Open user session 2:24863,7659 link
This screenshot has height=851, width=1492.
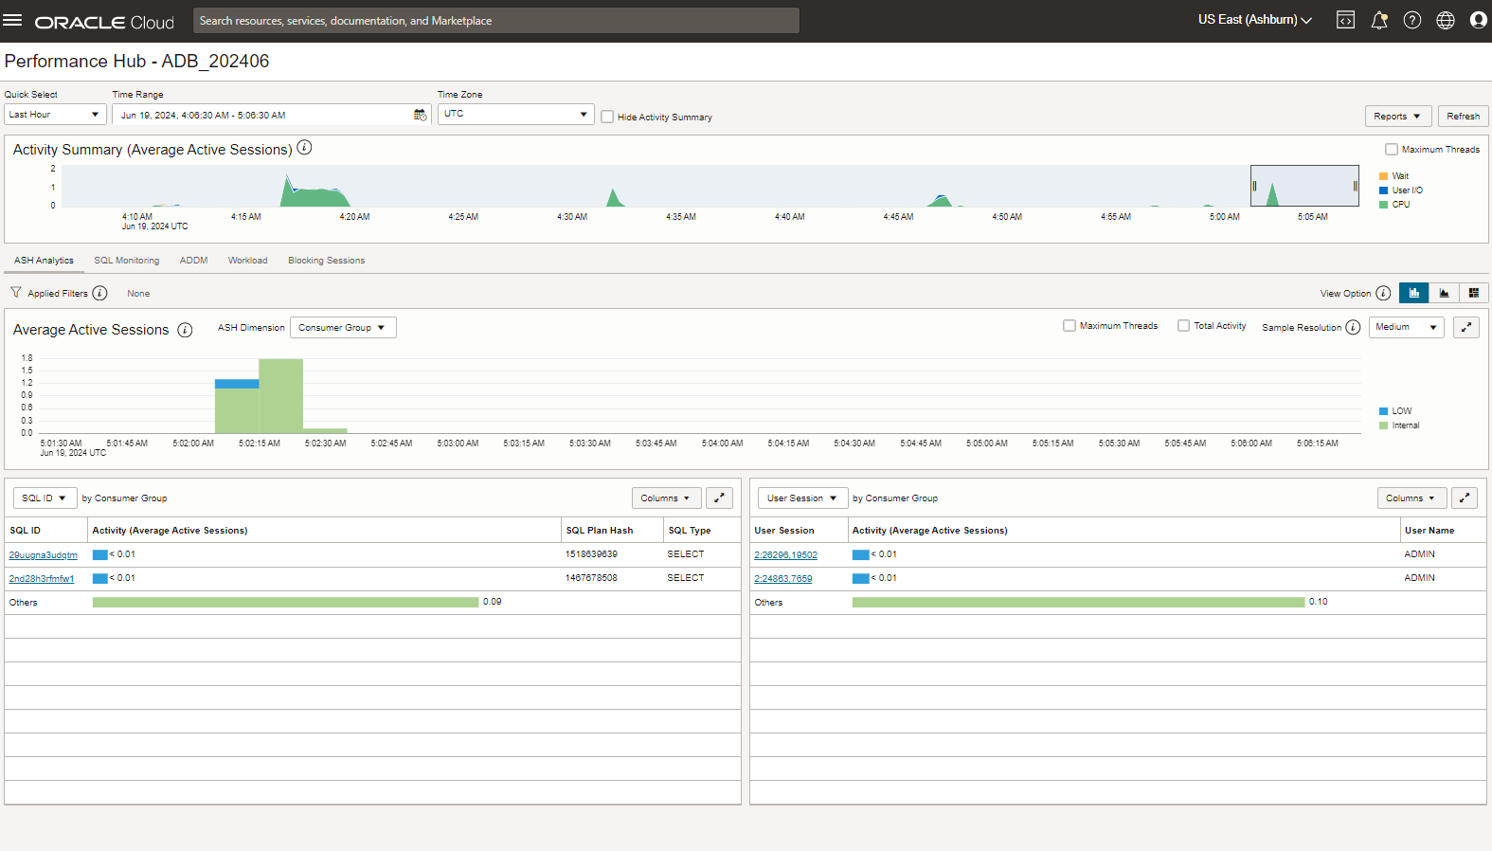[x=782, y=579]
